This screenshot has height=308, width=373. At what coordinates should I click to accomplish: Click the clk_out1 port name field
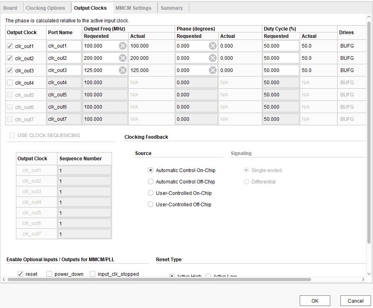coord(64,46)
